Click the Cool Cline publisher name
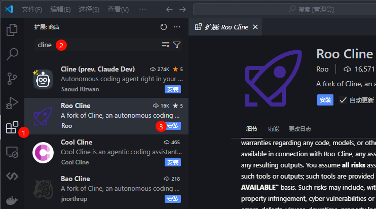 [75, 162]
